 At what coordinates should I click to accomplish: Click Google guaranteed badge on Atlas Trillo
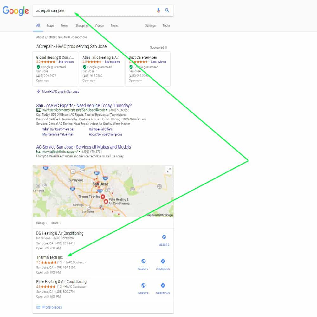[97, 67]
